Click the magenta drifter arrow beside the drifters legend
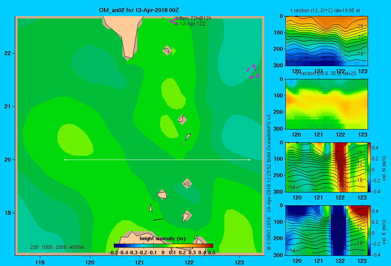The image size is (391, 266). pyautogui.click(x=172, y=21)
